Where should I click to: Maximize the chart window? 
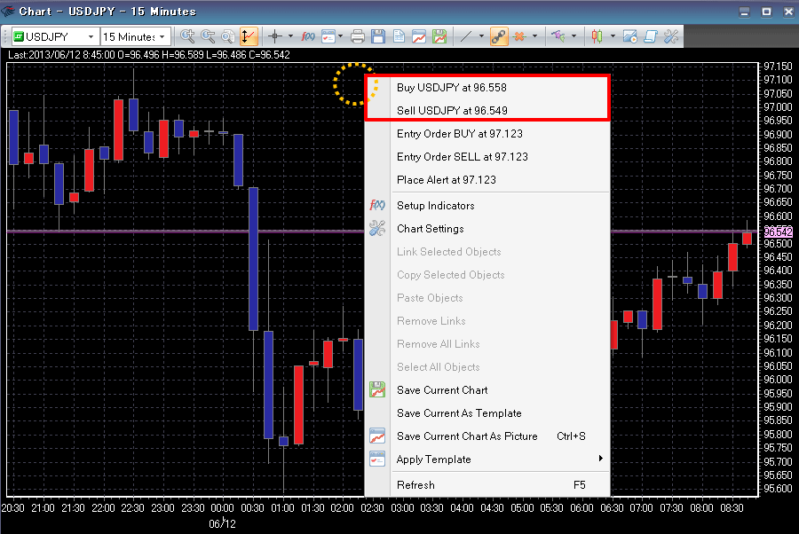[x=766, y=12]
